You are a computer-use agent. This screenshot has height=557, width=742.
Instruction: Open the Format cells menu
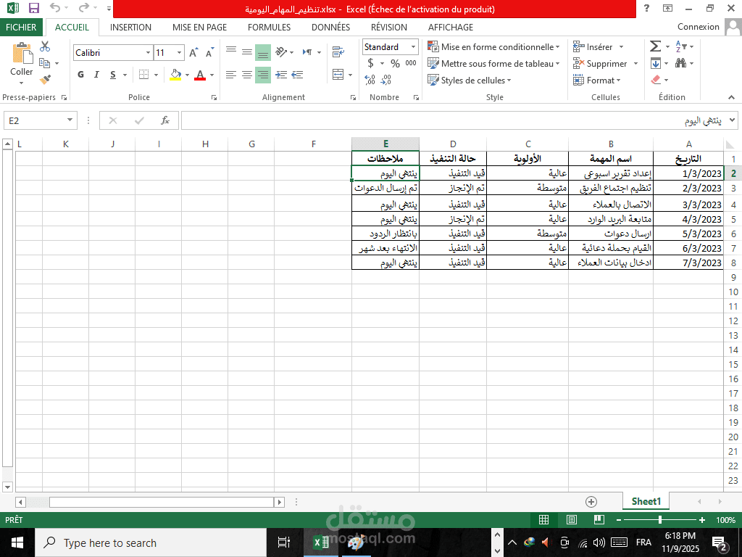point(597,80)
